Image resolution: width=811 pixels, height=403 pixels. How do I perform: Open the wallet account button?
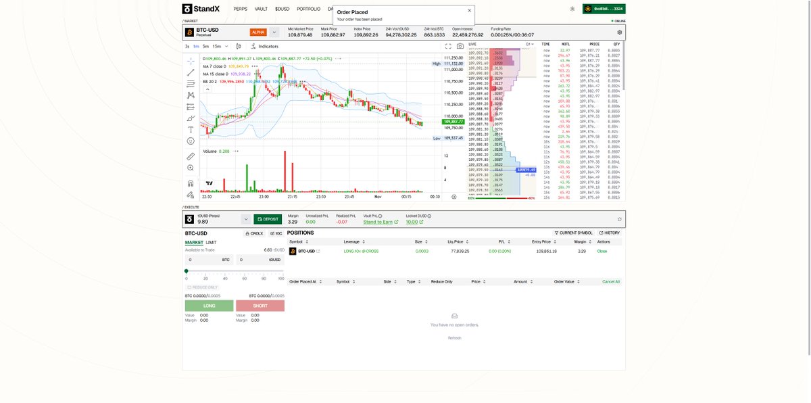604,9
